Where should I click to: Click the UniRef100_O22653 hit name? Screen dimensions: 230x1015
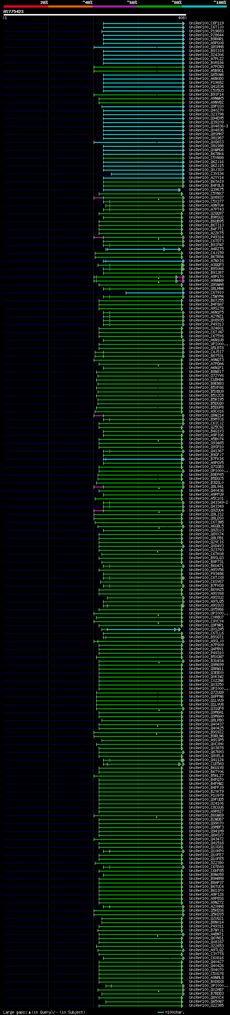click(206, 947)
